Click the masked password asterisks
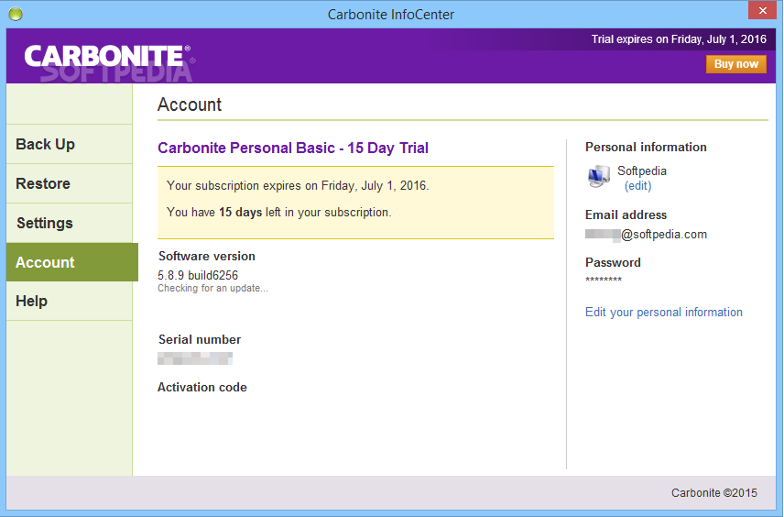Image resolution: width=784 pixels, height=517 pixels. [604, 280]
